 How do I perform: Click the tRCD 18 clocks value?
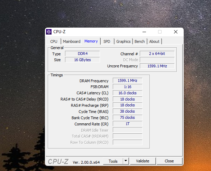click(127, 99)
